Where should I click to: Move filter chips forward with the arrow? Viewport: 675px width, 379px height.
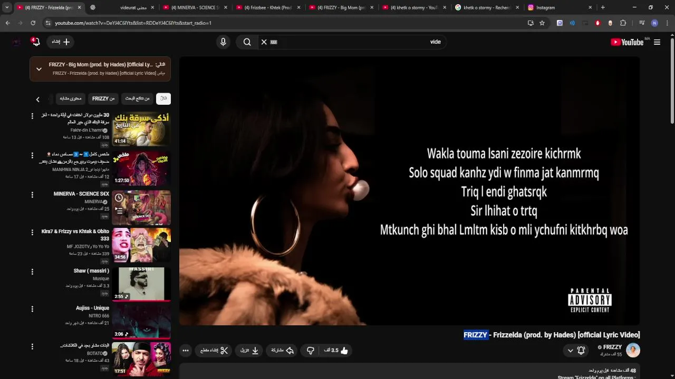pos(37,99)
